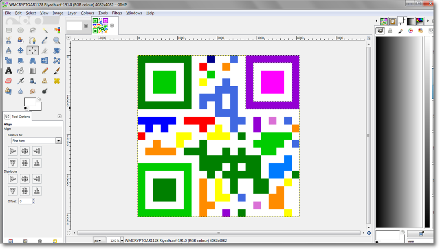440x250 pixels.
Task: Select the Paths tool
Action: [x=33, y=40]
